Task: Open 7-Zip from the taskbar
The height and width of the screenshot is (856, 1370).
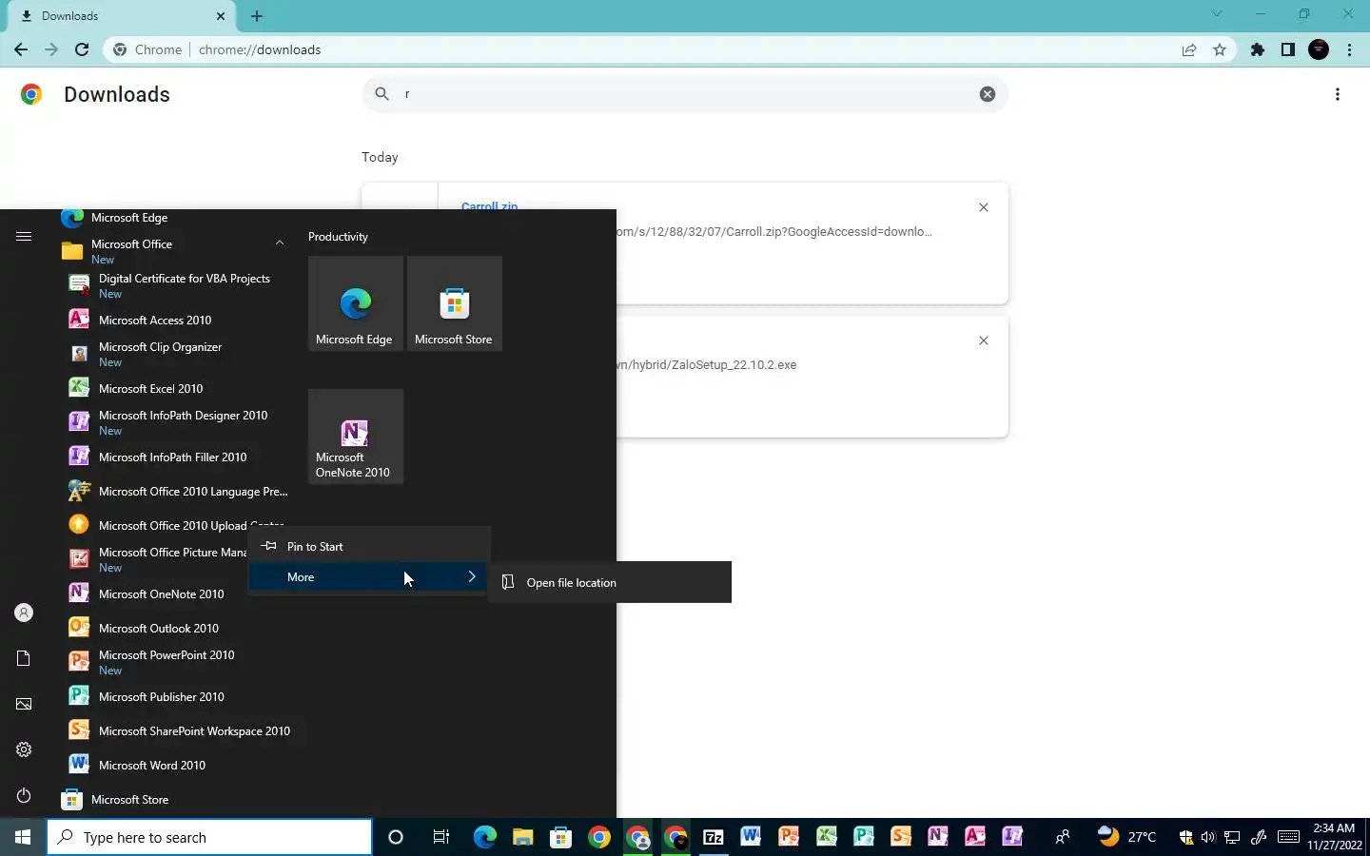Action: (714, 837)
